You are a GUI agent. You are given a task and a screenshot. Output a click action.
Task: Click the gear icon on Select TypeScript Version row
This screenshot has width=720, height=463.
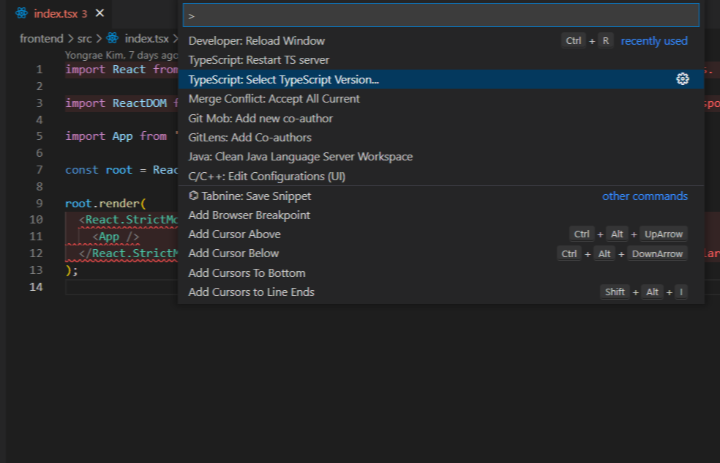[x=683, y=79]
